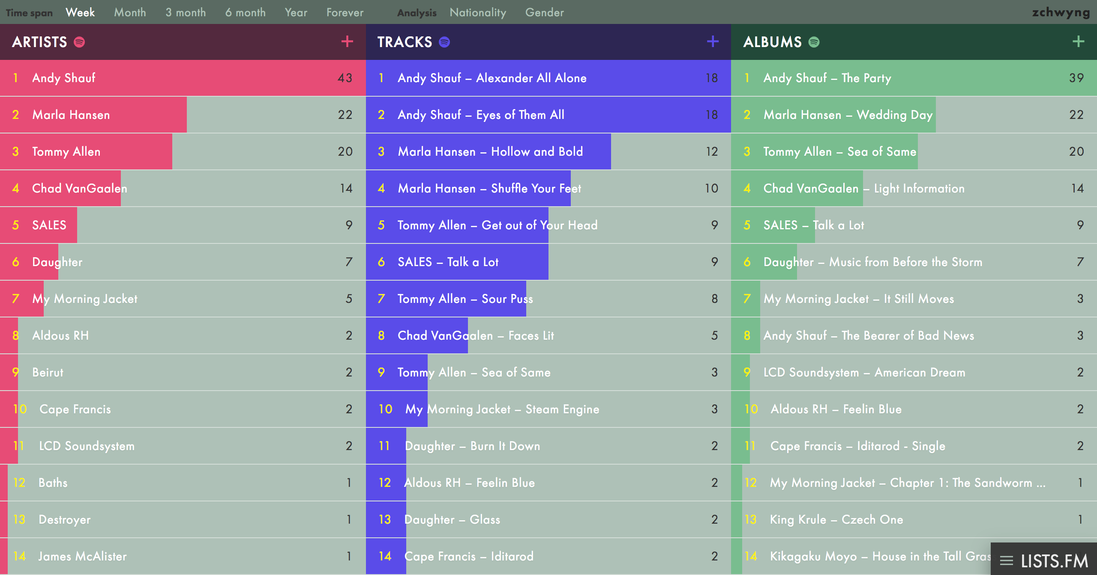The image size is (1097, 575).
Task: Switch time span to Forever
Action: pyautogui.click(x=344, y=12)
